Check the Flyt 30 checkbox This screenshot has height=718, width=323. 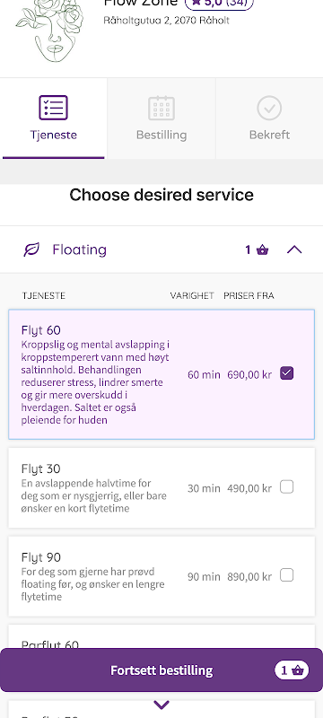tap(287, 487)
